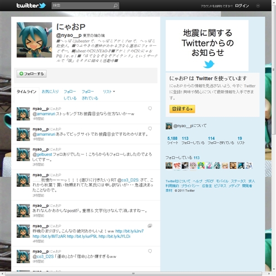Open the http://bit.ly/lMTzAR link
This screenshot has height=276, width=276.
(x=49, y=236)
